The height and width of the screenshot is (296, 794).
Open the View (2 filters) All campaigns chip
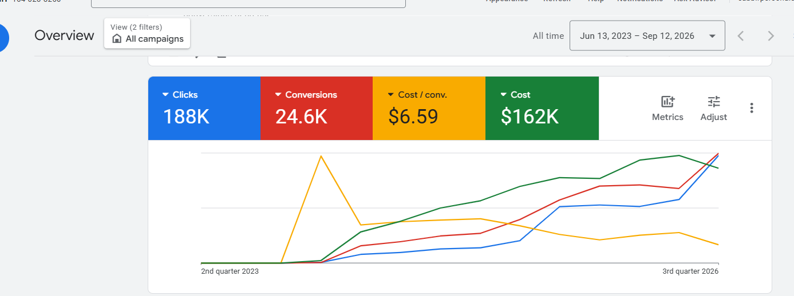147,34
